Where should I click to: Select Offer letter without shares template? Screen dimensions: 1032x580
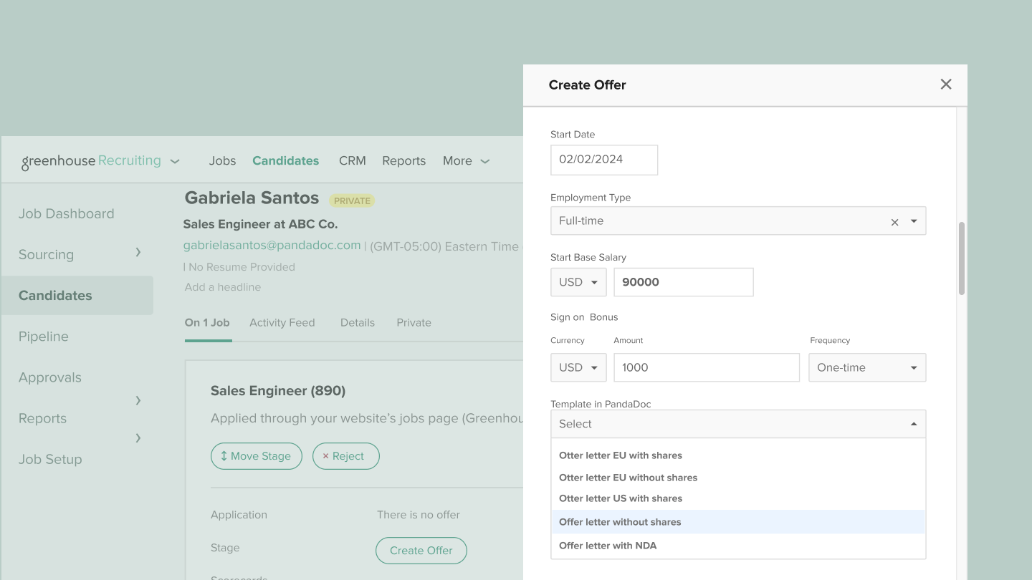[x=620, y=522]
